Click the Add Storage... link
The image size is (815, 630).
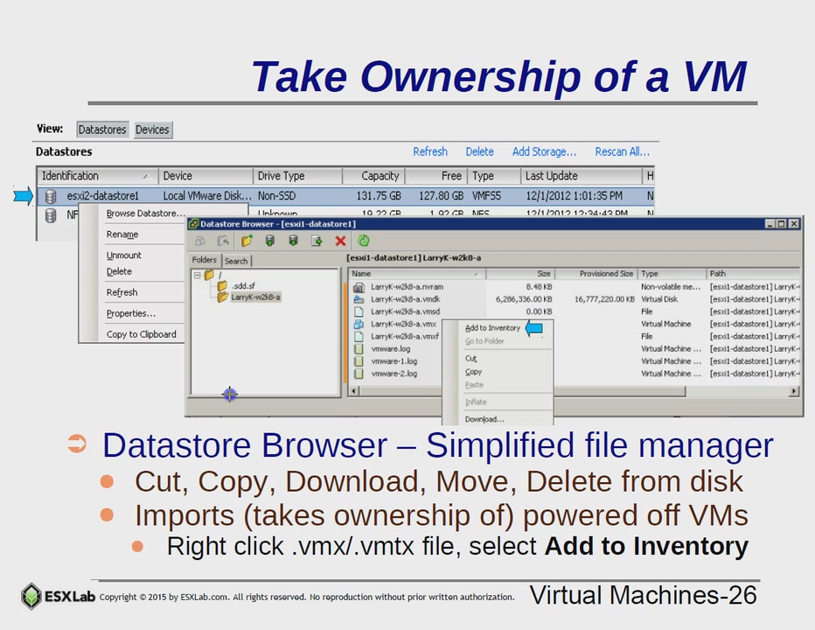point(544,151)
